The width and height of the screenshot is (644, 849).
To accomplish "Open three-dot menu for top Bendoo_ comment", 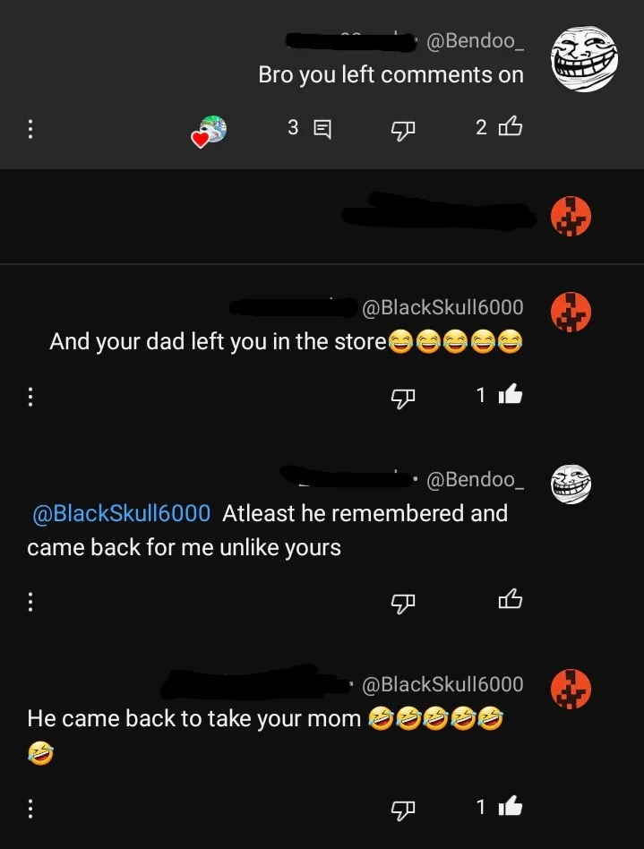I will click(x=30, y=129).
